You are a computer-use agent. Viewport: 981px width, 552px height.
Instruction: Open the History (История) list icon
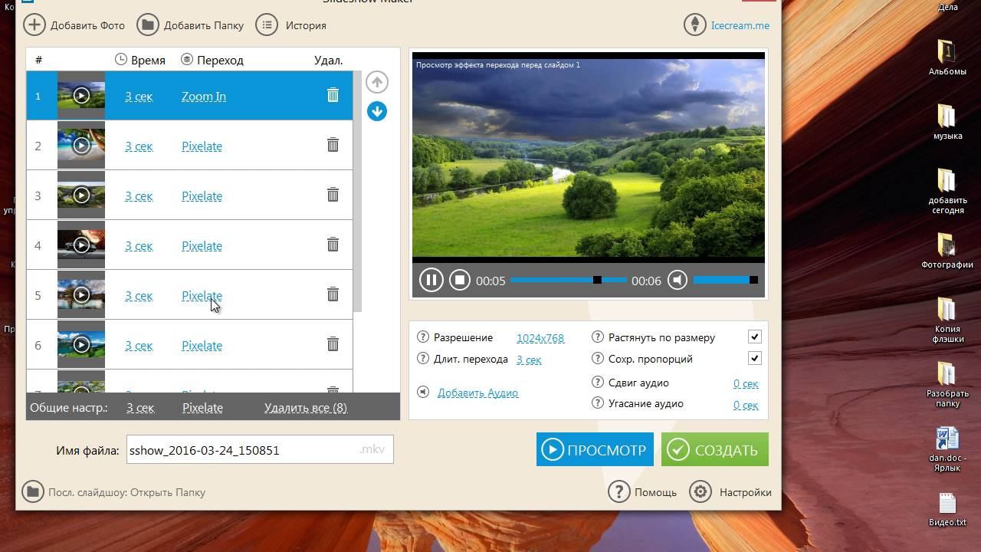pyautogui.click(x=267, y=25)
